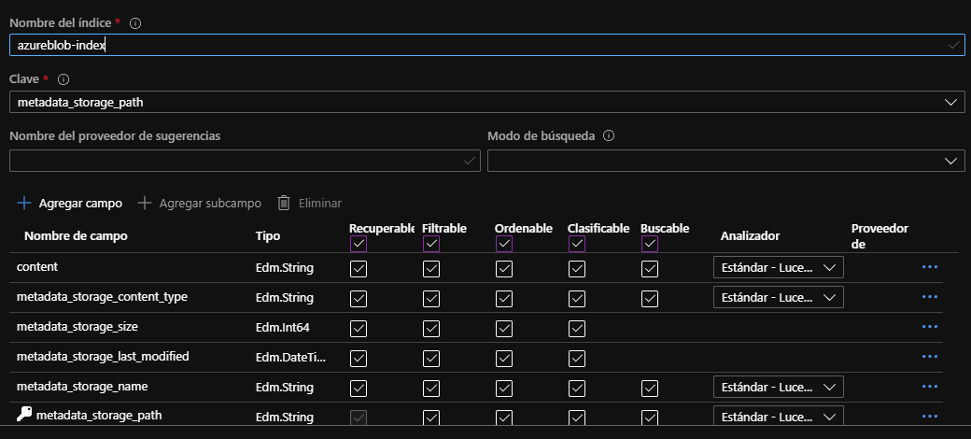This screenshot has height=439, width=971.
Task: Open ellipsis menu for metadata_storage_content_type row
Action: click(x=930, y=297)
